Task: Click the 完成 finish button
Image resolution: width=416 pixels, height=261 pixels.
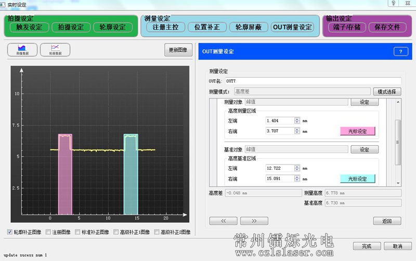Action: tap(366, 245)
